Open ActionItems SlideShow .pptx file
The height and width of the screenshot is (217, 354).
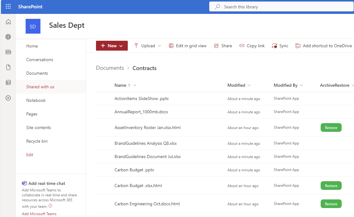(142, 99)
